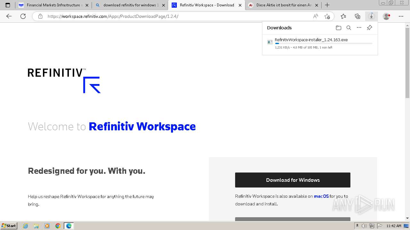Open the Windows Start menu

click(9, 226)
